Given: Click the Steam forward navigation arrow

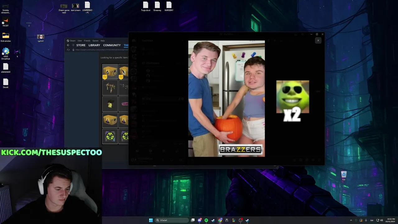Looking at the screenshot, I should [x=73, y=45].
